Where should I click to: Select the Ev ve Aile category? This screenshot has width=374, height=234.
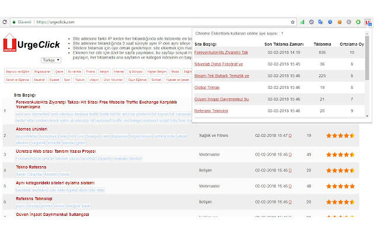pos(74,71)
